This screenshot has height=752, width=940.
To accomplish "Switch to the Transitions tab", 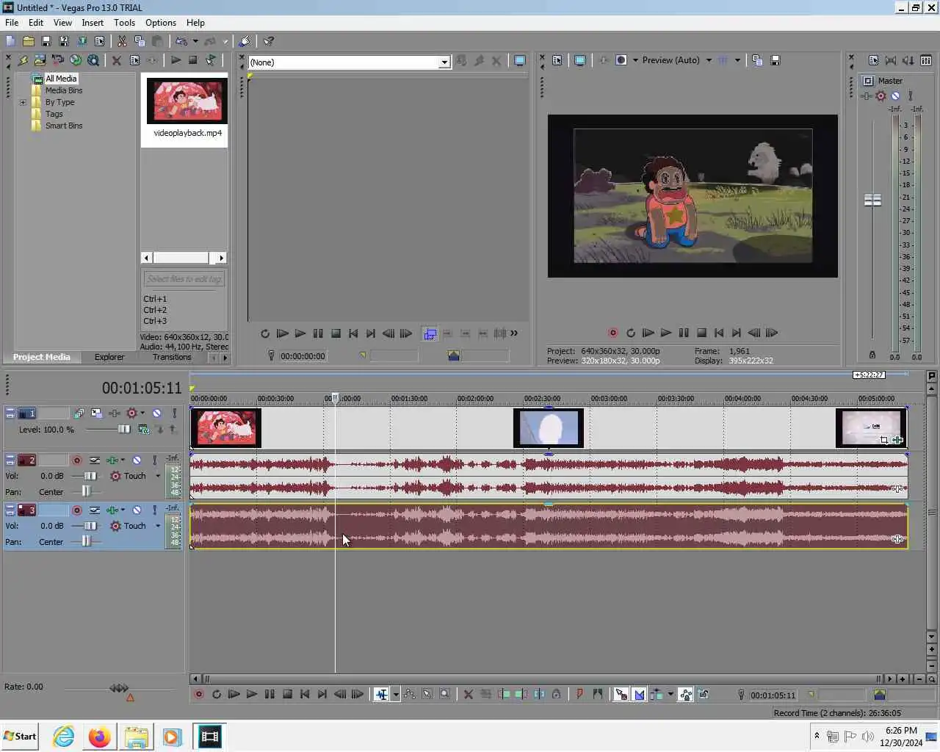I will [x=172, y=357].
